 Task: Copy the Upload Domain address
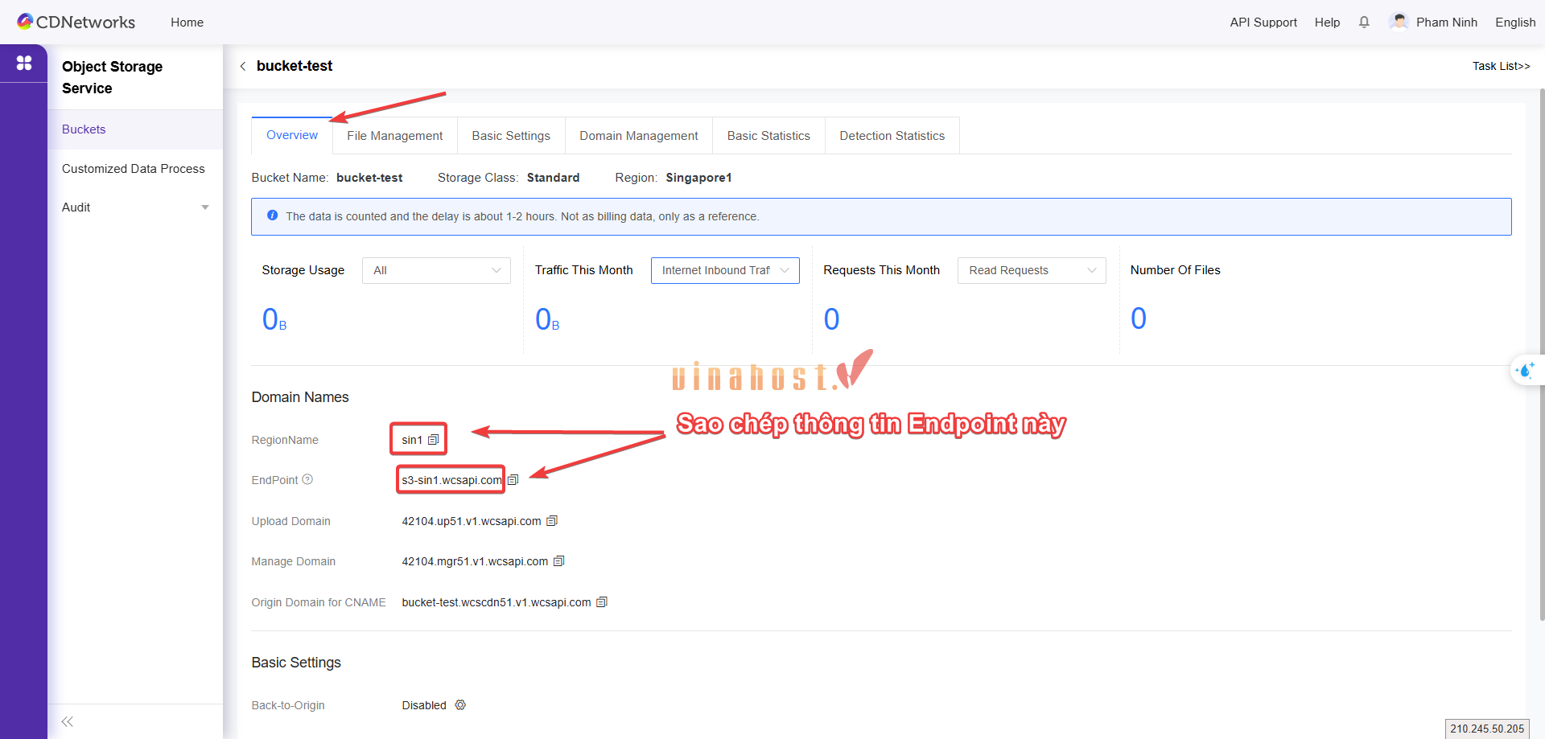click(x=552, y=521)
